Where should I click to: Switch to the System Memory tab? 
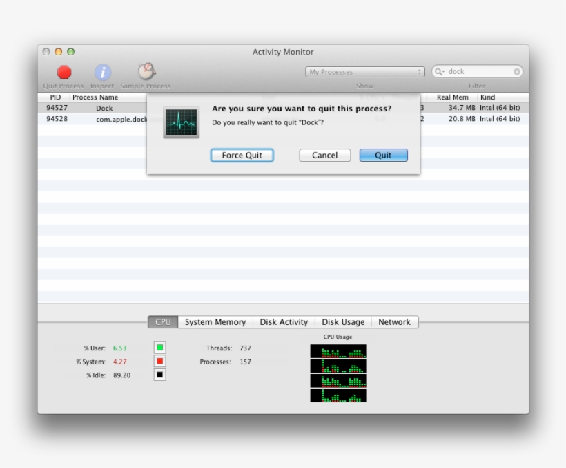pyautogui.click(x=215, y=321)
